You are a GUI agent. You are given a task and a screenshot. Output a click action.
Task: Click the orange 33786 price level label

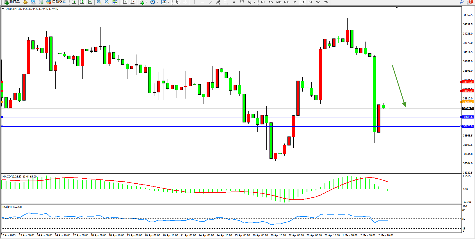coord(468,102)
